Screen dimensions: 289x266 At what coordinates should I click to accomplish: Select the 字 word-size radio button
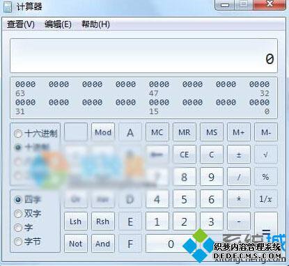(x=24, y=228)
